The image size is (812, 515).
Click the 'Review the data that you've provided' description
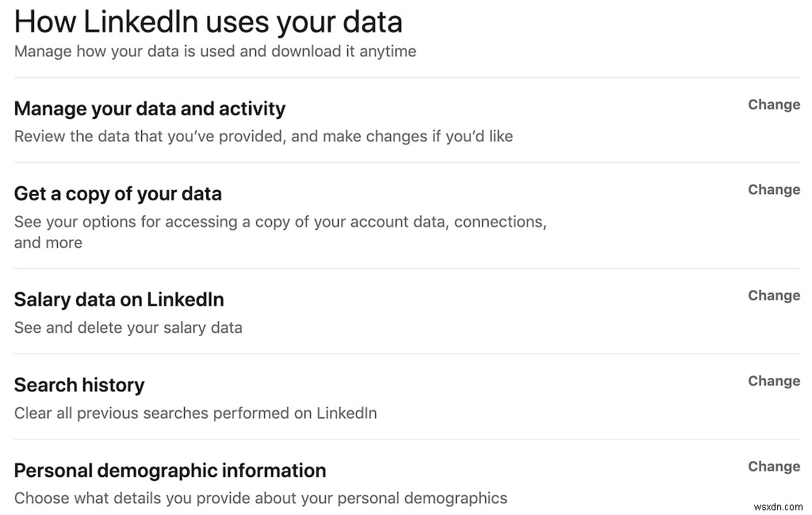pyautogui.click(x=263, y=136)
